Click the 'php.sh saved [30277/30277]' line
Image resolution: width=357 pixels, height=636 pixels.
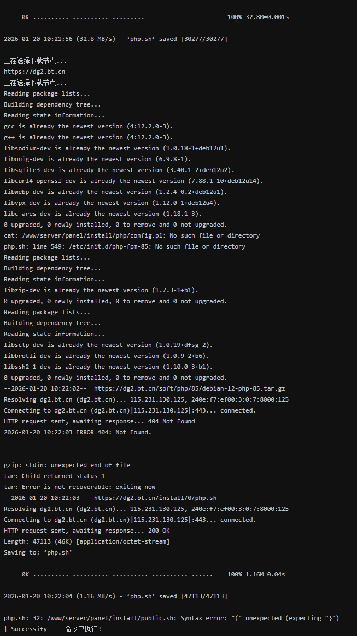(115, 39)
